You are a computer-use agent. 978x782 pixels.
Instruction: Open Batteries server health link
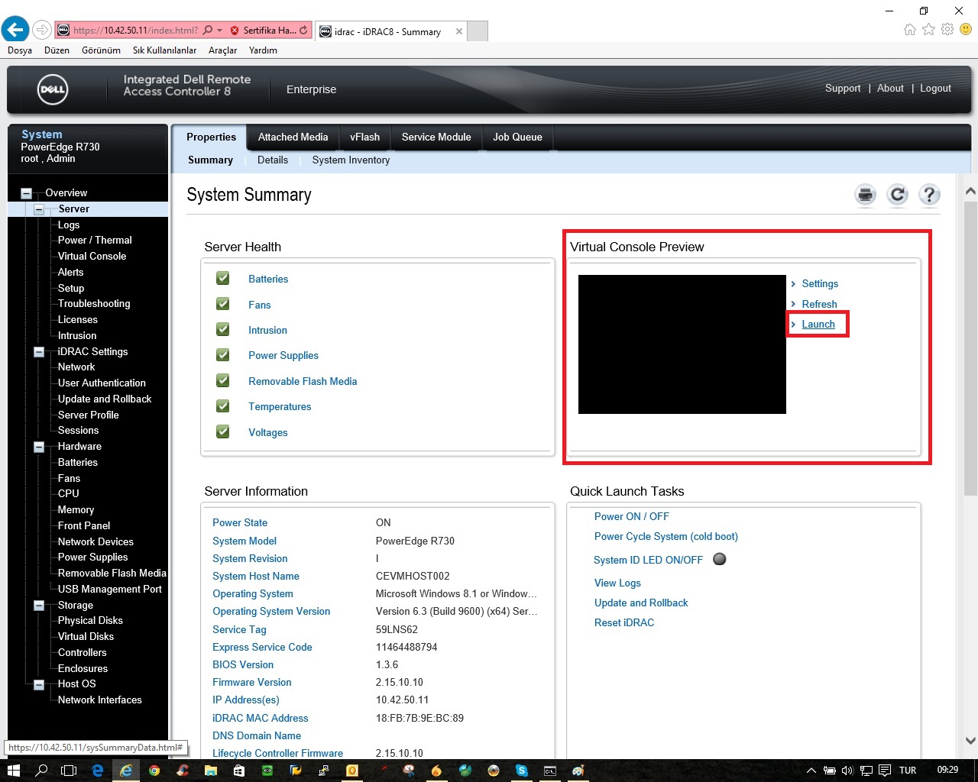pos(268,280)
